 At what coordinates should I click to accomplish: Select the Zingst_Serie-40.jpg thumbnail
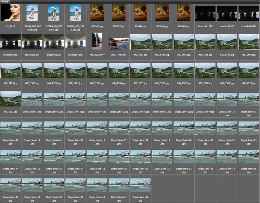coord(97,185)
